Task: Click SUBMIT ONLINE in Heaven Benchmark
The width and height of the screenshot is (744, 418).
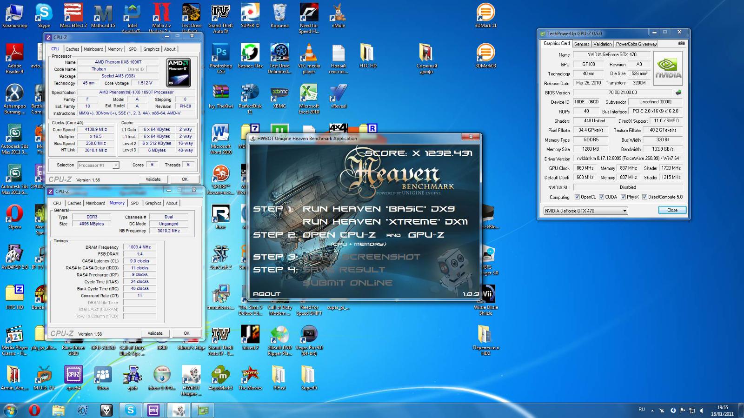Action: pos(347,283)
